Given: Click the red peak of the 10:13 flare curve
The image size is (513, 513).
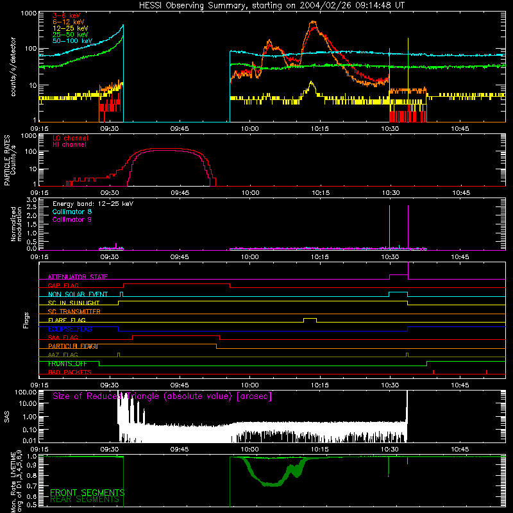Looking at the screenshot, I should 314,28.
